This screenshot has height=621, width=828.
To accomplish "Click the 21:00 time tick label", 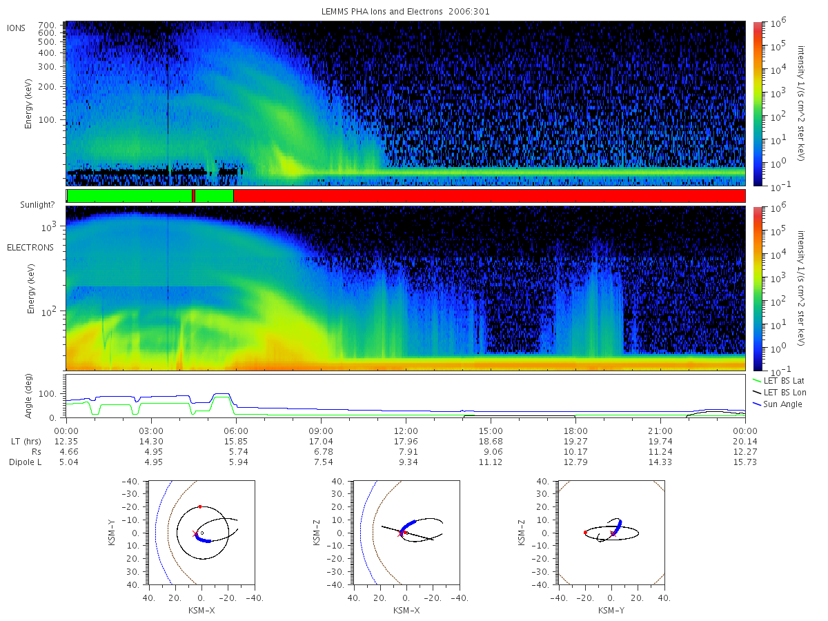I will point(660,431).
